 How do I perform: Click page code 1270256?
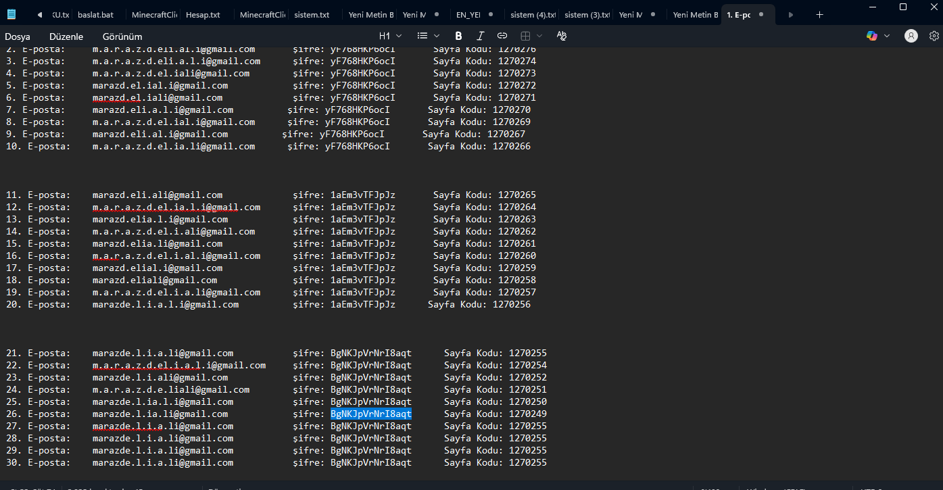coord(512,305)
